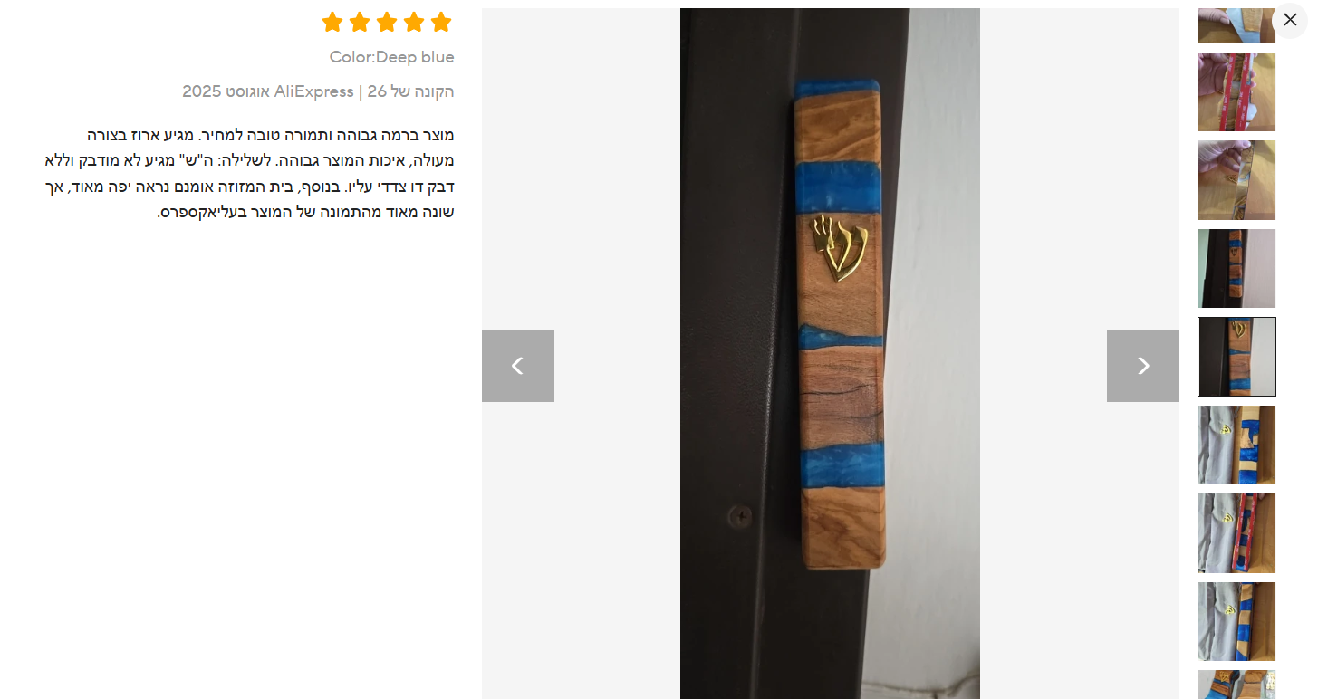Select thumbnail showing red strip in hand
The height and width of the screenshot is (699, 1318).
(1236, 91)
